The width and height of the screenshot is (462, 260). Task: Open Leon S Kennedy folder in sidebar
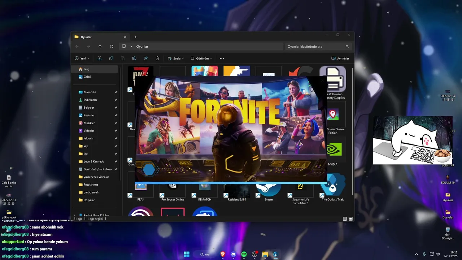point(95,161)
